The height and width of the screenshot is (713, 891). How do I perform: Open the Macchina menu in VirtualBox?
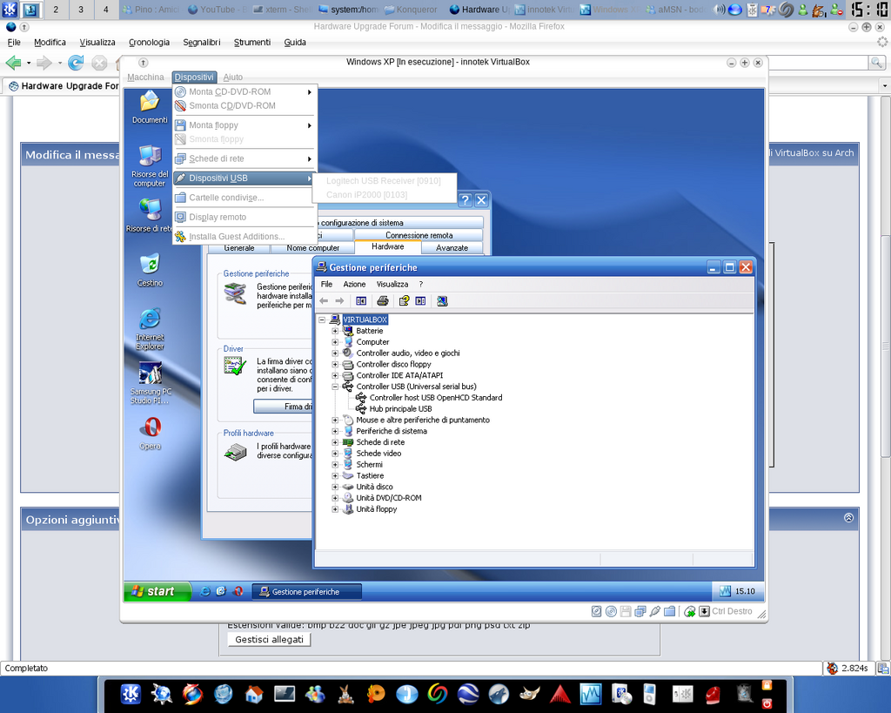145,77
